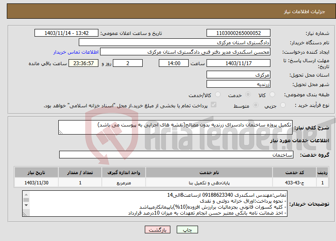Screen dimensions: 336x241
Task: Click the deadline date field 1403/11/17
Action: pyautogui.click(x=238, y=63)
